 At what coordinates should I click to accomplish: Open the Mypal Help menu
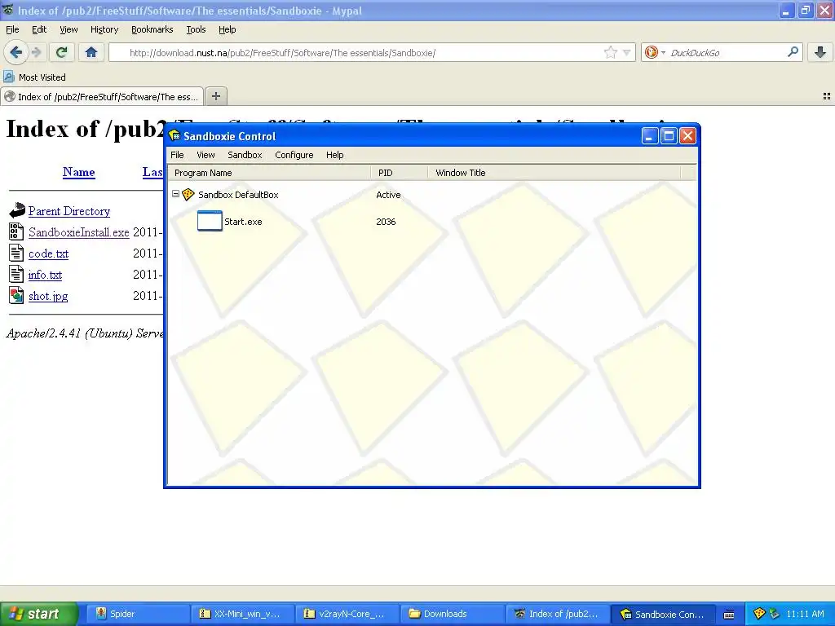click(228, 29)
